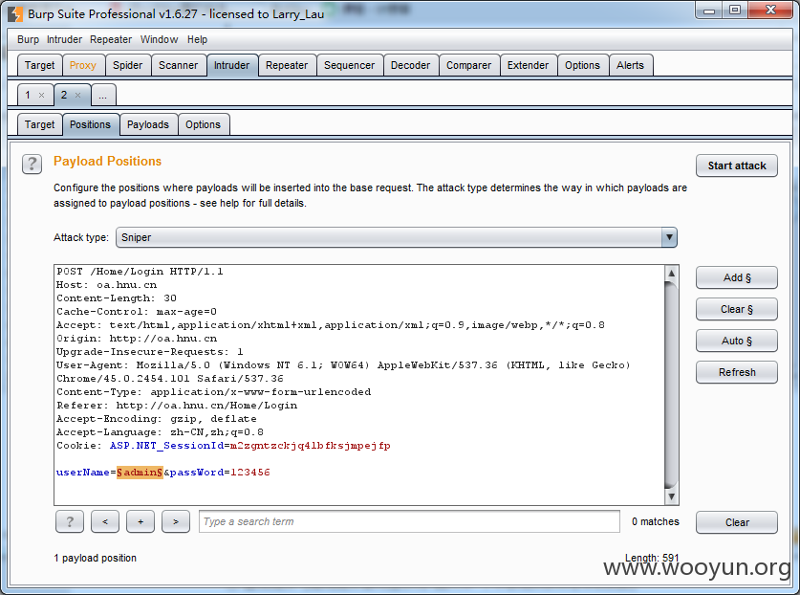The width and height of the screenshot is (800, 595).
Task: Switch to the Sequencer tab
Action: [349, 65]
